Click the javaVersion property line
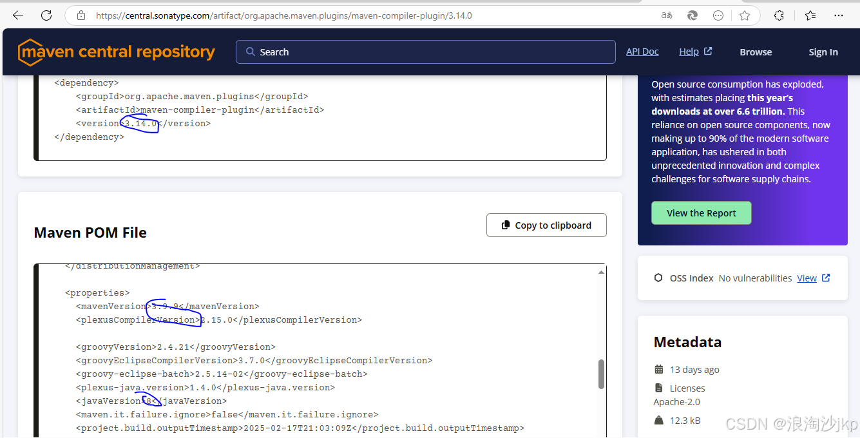The width and height of the screenshot is (860, 438). (x=151, y=401)
